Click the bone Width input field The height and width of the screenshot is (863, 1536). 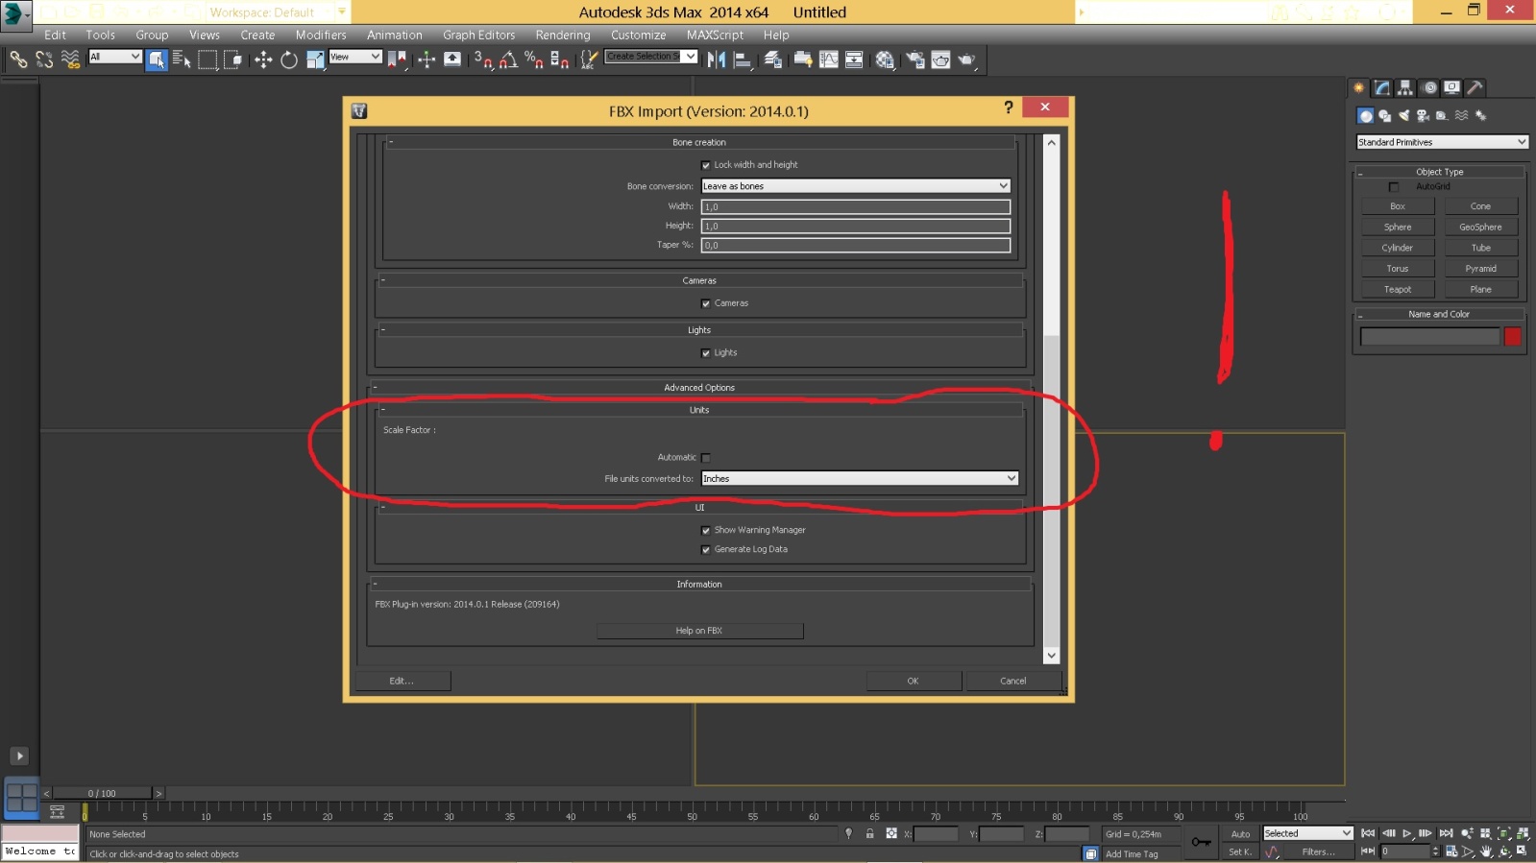[855, 206]
